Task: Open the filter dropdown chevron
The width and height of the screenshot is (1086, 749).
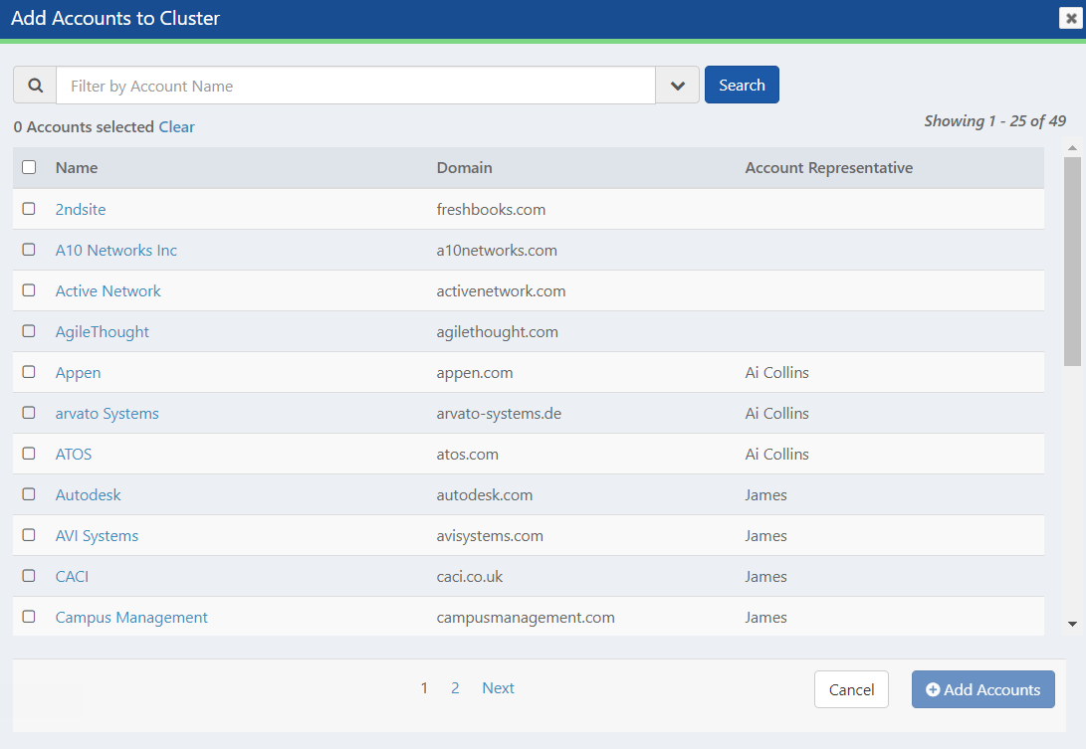Action: 677,86
